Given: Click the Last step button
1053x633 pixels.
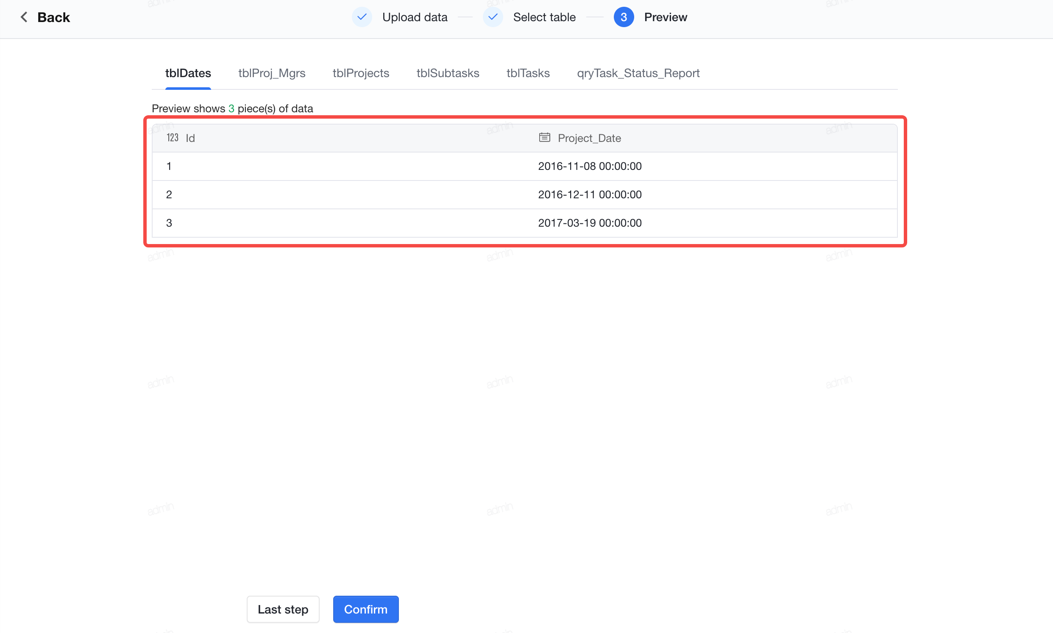Looking at the screenshot, I should 283,609.
